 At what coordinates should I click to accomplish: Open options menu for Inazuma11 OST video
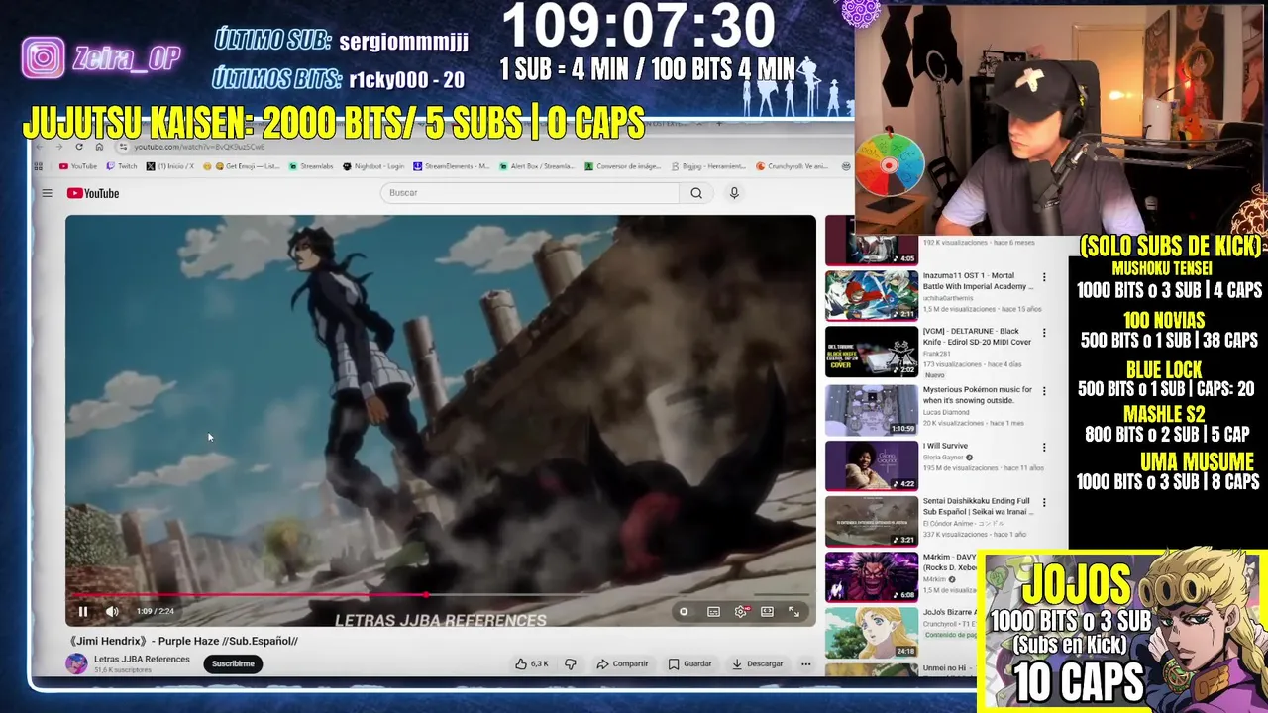pyautogui.click(x=1043, y=277)
